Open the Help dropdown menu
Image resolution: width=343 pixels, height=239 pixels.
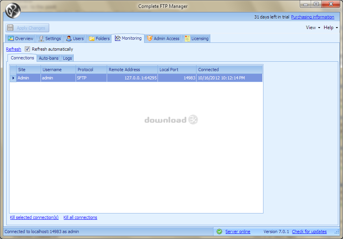331,28
